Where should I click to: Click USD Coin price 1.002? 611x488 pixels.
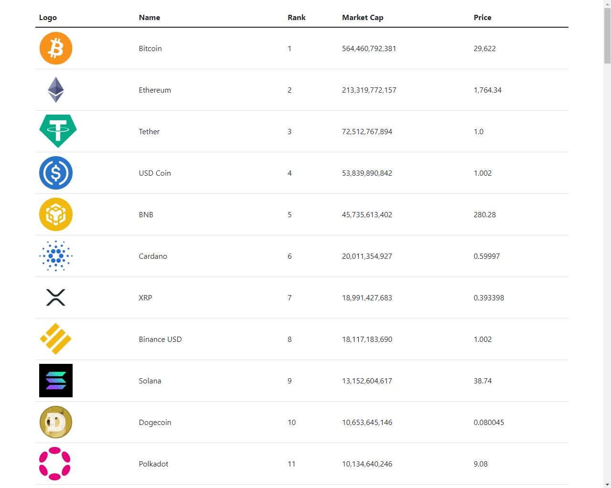(x=483, y=173)
